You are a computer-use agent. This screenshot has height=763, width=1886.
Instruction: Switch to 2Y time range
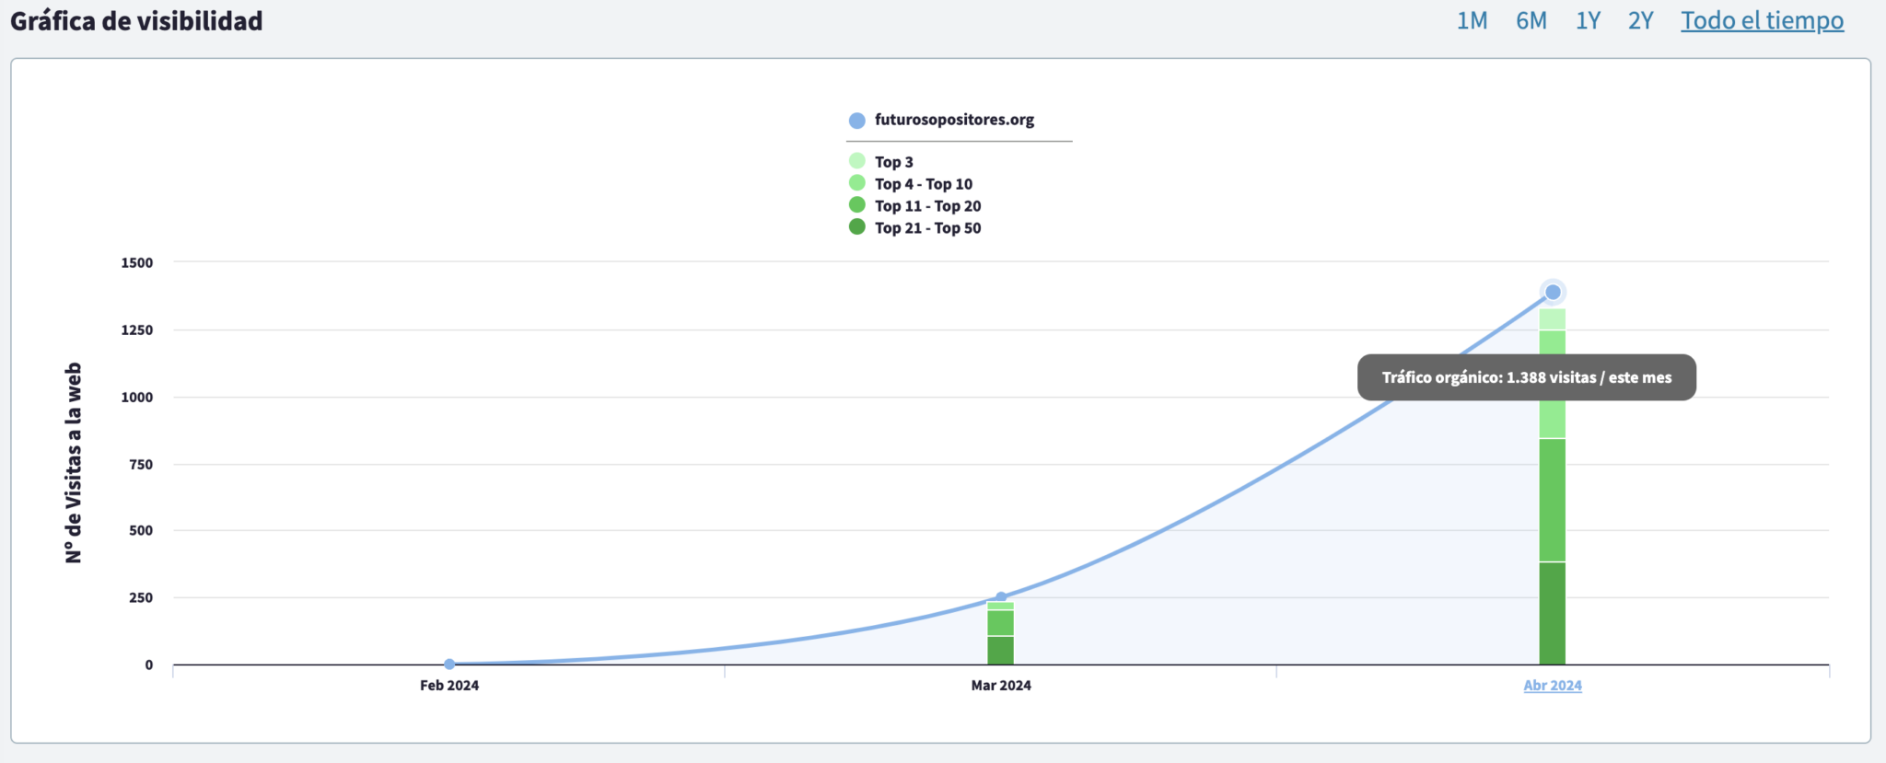(1640, 20)
